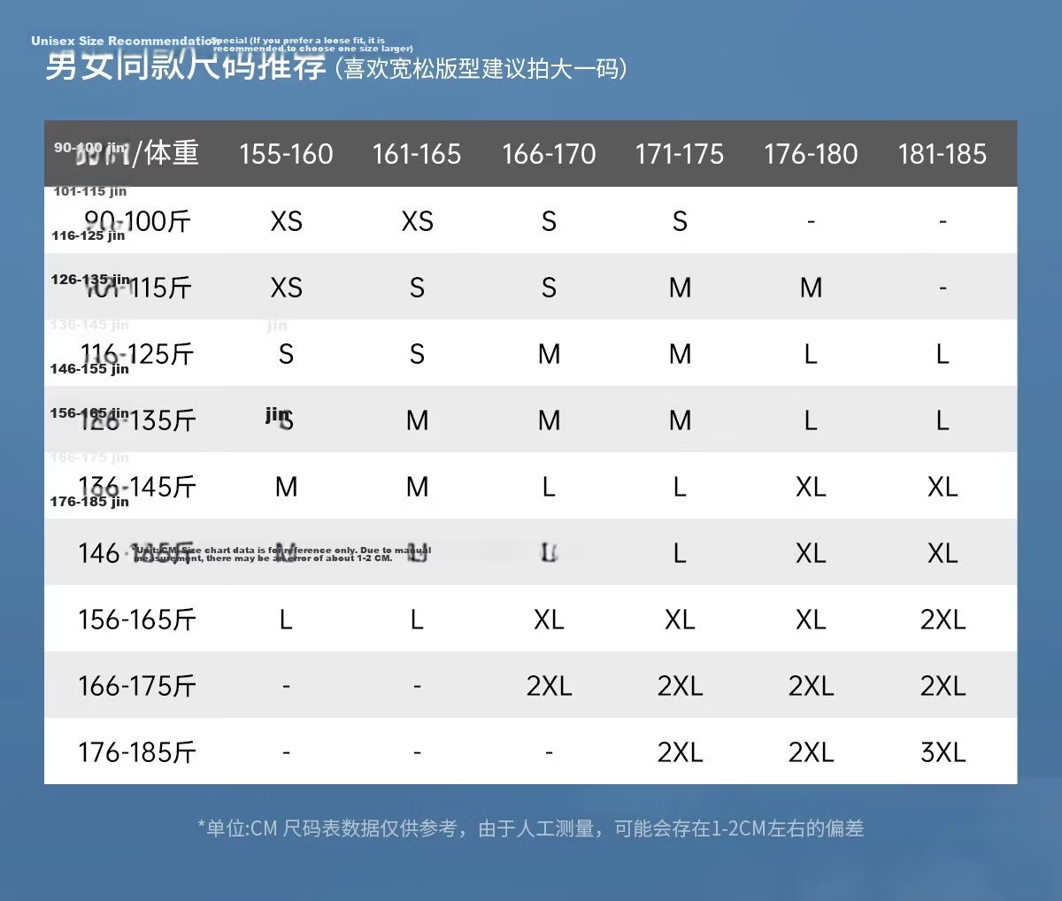
Task: Select the 181-185 column header
Action: [x=943, y=154]
